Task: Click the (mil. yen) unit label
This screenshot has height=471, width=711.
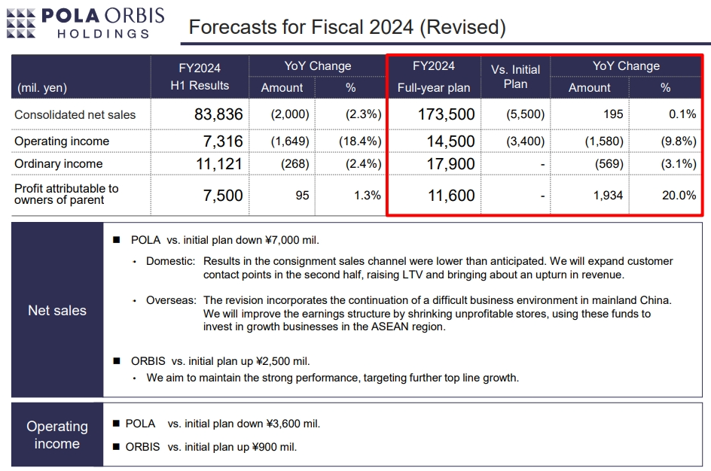Action: pyautogui.click(x=42, y=88)
